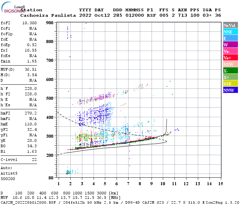Select the NNE cyan legend swatch
The image size is (240, 205).
230,32
